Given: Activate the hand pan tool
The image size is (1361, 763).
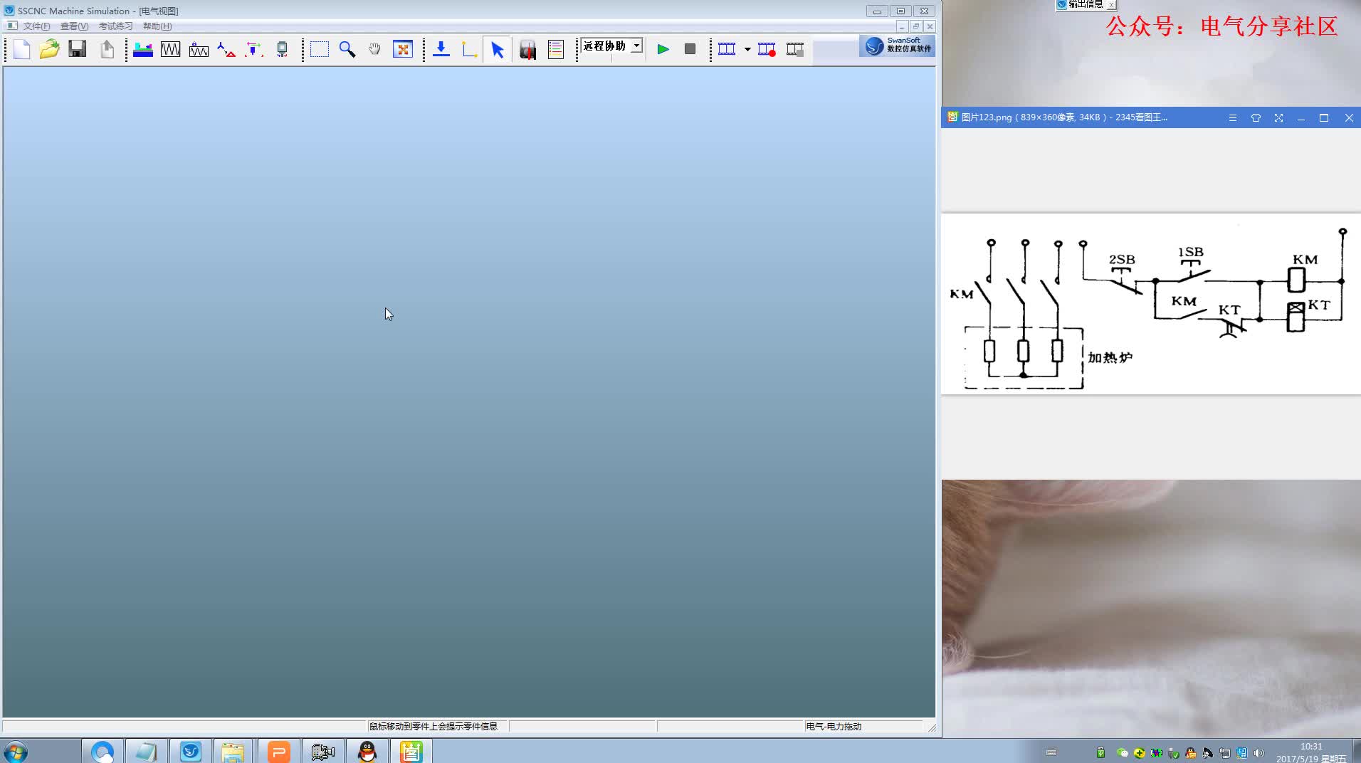Looking at the screenshot, I should 374,49.
